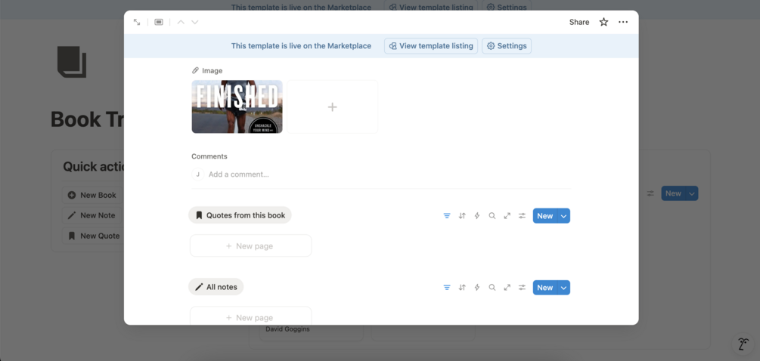Select the All notes tab
This screenshot has width=760, height=361.
[x=216, y=287]
